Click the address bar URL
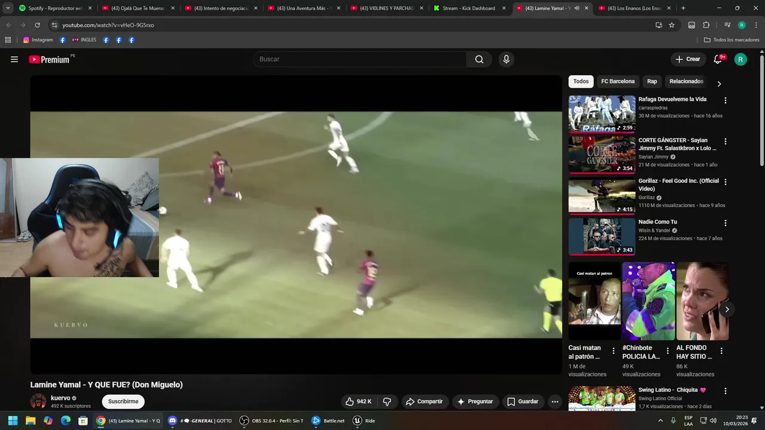Viewport: 765px width, 430px height. (108, 25)
